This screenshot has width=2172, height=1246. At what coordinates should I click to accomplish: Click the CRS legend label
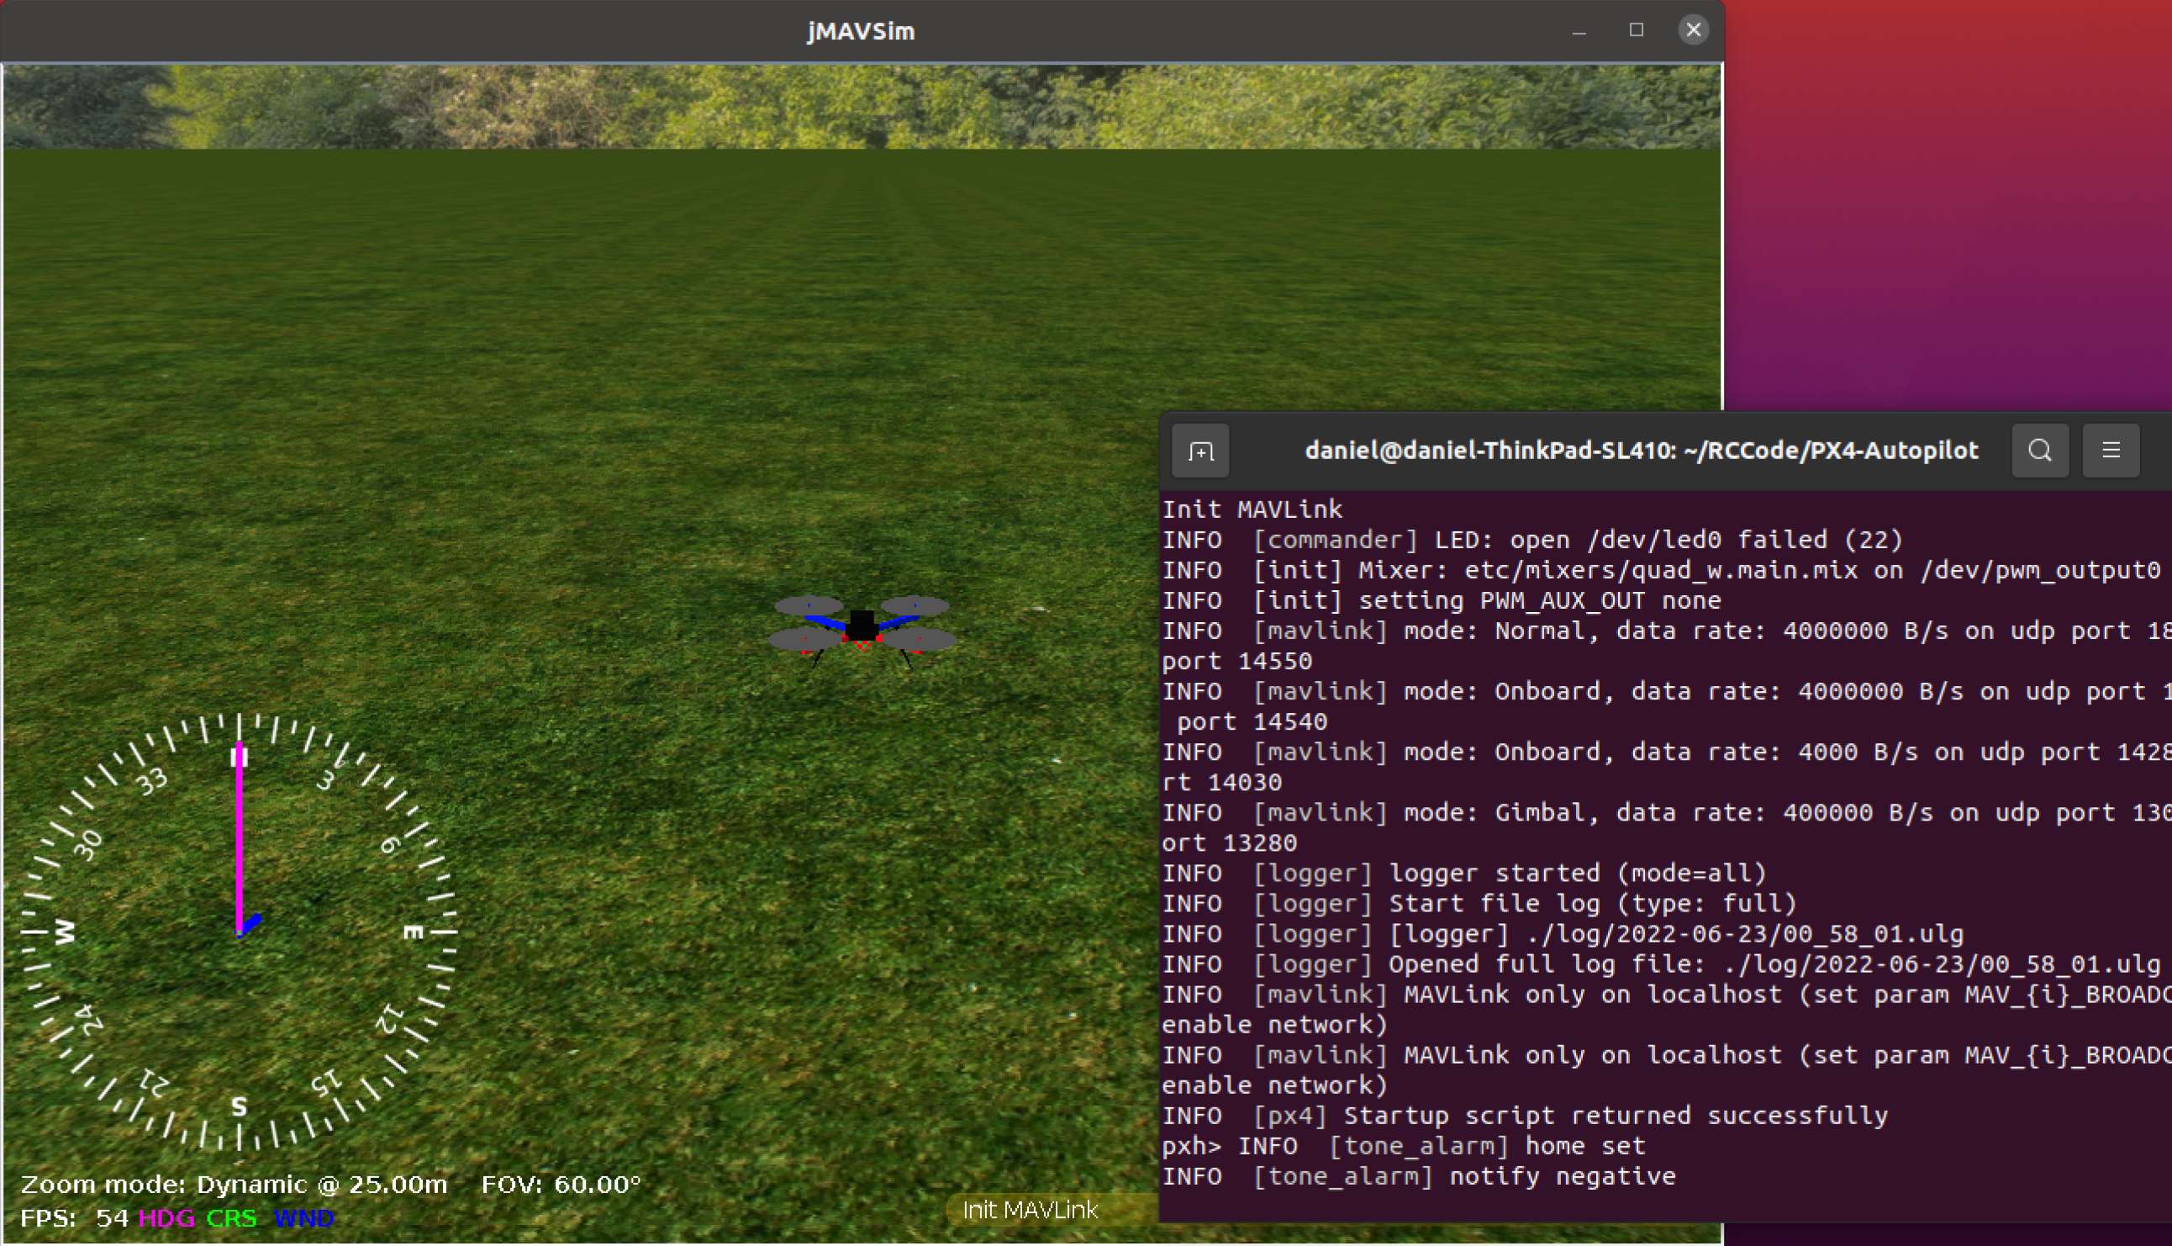pyautogui.click(x=232, y=1218)
